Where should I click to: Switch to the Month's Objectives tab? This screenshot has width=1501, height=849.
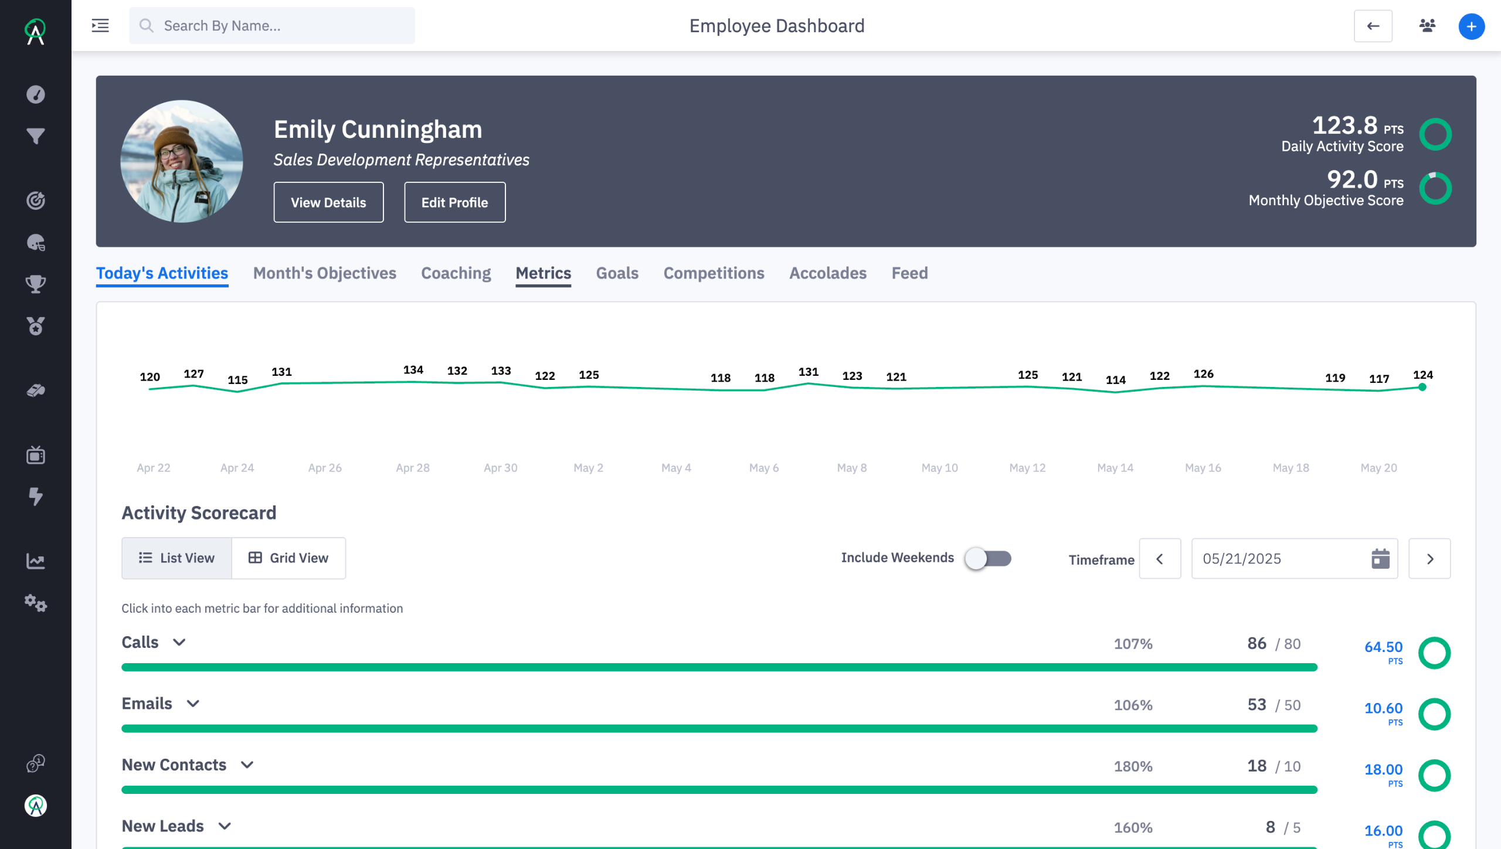(324, 273)
